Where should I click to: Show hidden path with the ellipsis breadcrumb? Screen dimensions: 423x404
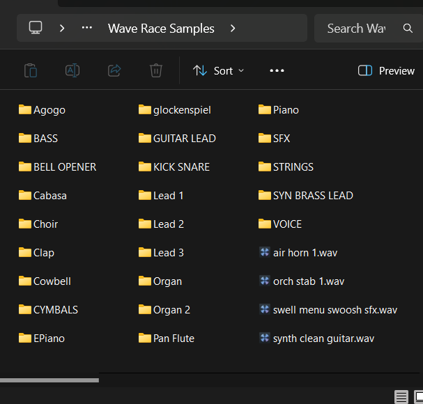(x=87, y=27)
